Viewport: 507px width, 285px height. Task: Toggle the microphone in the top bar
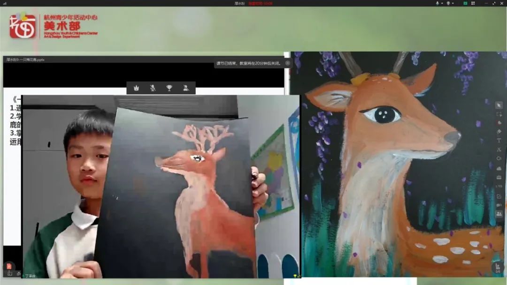(438, 3)
